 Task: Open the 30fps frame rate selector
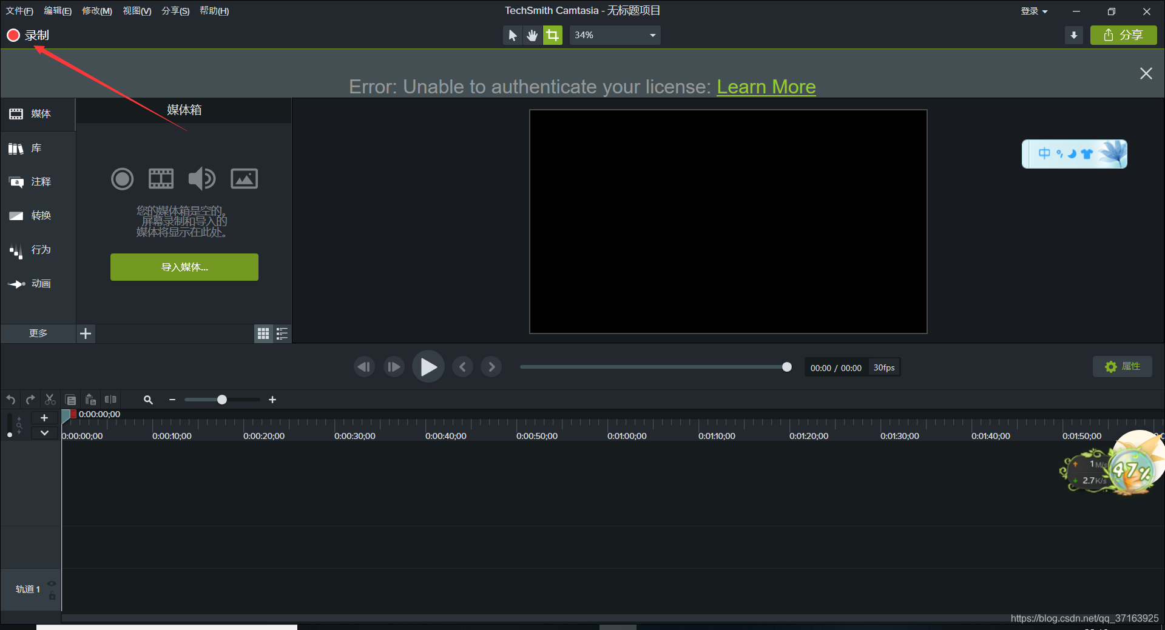[884, 368]
